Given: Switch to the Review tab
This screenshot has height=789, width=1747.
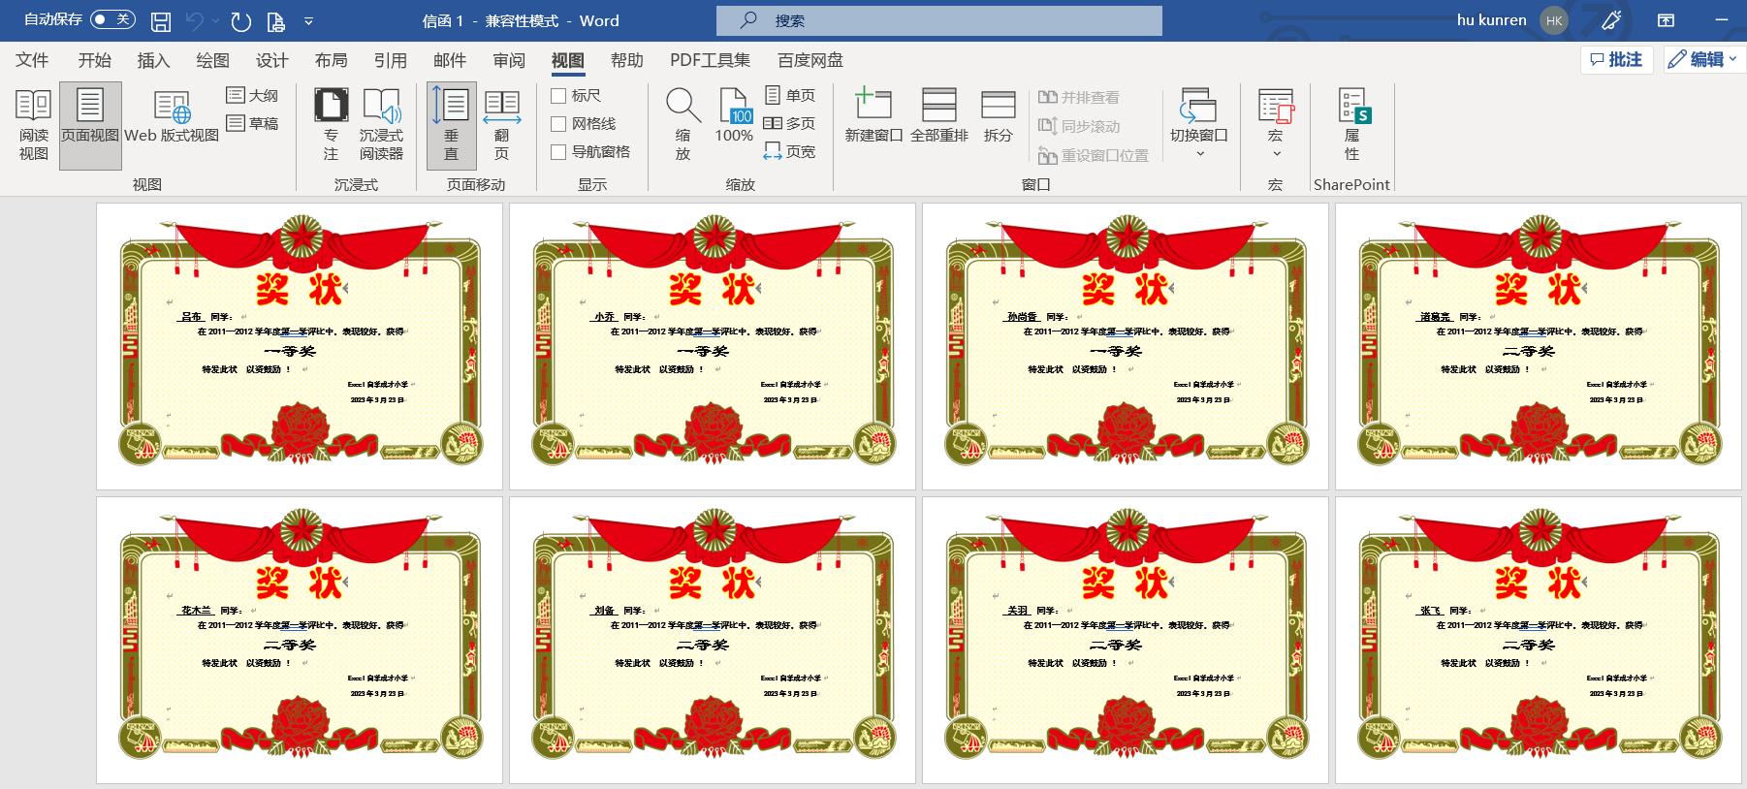Looking at the screenshot, I should (508, 60).
